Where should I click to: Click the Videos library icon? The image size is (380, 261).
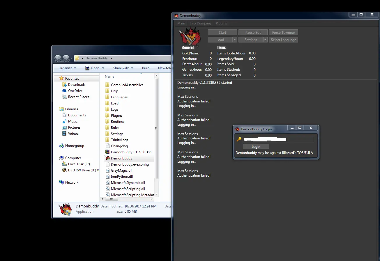tap(65, 134)
